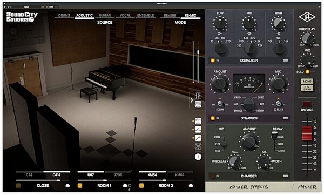The image size is (324, 195).
Task: Click the gain reduction VU meter
Action: pyautogui.click(x=249, y=83)
